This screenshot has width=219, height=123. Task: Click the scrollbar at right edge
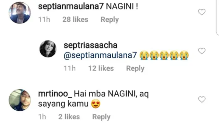tap(217, 17)
